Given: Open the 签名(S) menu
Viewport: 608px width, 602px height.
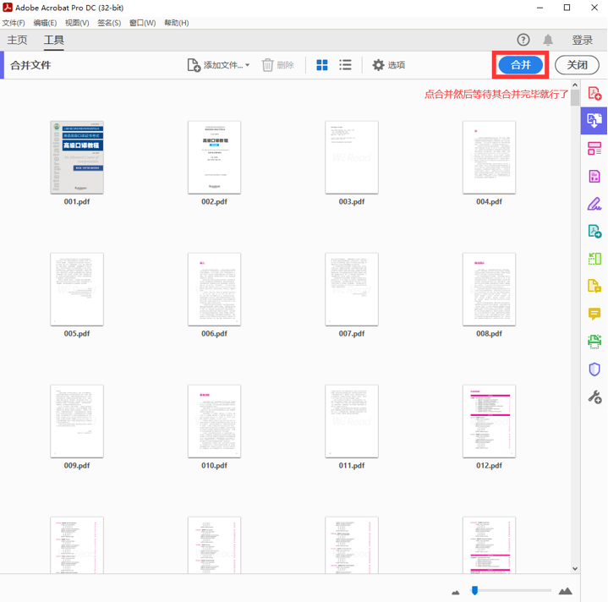Looking at the screenshot, I should (x=109, y=23).
